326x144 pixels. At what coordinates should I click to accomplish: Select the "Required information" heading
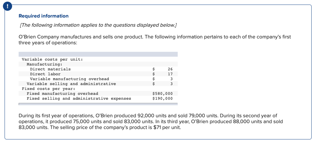click(x=43, y=16)
